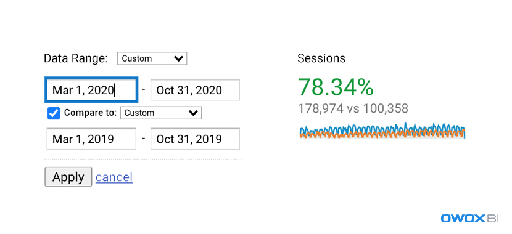This screenshot has height=234, width=512.
Task: Click the Data Range dropdown arrow
Action: pyautogui.click(x=178, y=58)
